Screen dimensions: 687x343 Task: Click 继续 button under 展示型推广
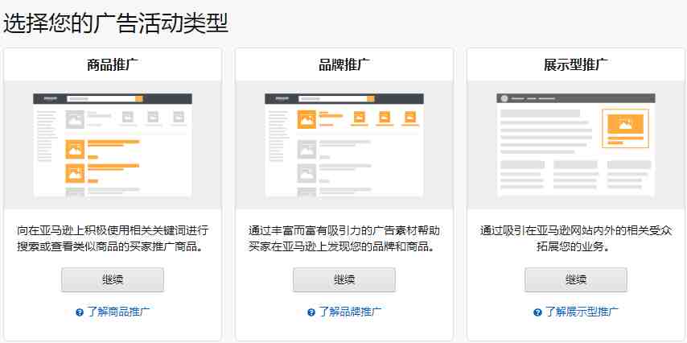pyautogui.click(x=576, y=280)
